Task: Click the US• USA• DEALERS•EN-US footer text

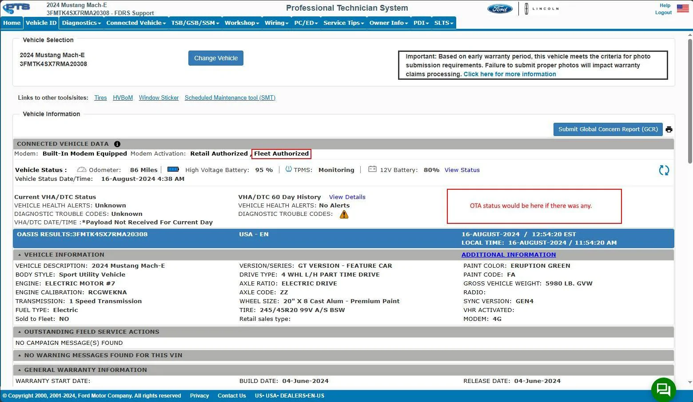Action: pyautogui.click(x=290, y=396)
